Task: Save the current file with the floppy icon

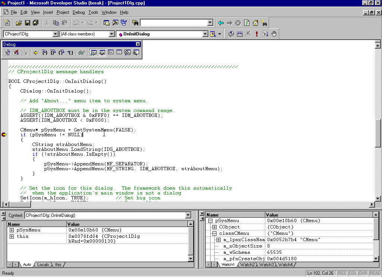Action: tap(27, 23)
